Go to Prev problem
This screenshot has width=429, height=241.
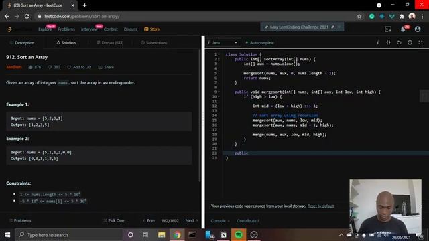click(x=149, y=220)
